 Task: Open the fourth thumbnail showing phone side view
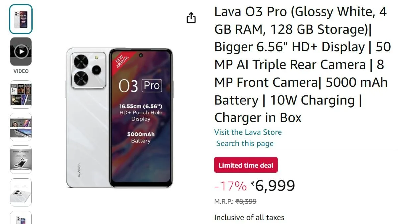[x=21, y=127]
